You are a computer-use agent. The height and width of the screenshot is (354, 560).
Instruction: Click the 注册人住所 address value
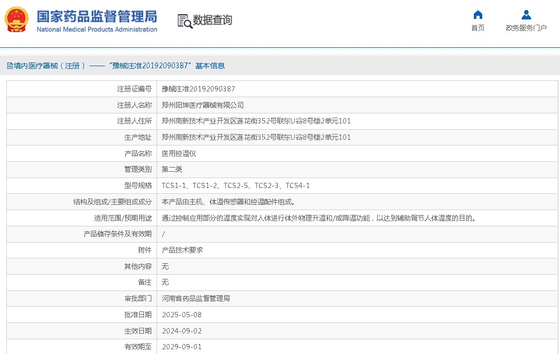(x=256, y=121)
